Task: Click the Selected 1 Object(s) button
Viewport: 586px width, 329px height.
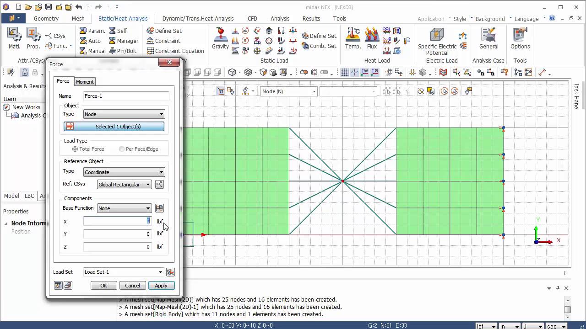Action: tap(114, 127)
